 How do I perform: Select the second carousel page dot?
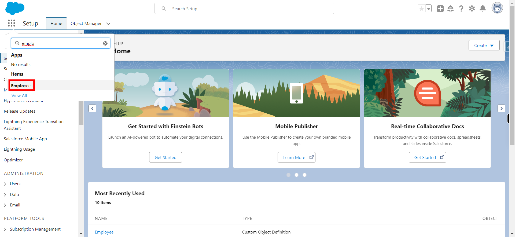296,175
